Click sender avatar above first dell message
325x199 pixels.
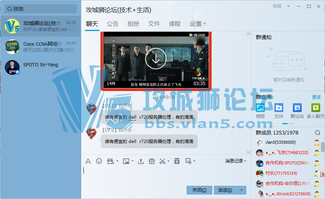pyautogui.click(x=91, y=109)
